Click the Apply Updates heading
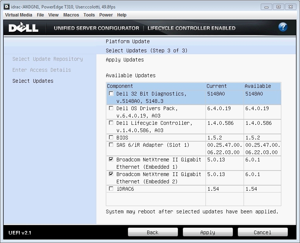 click(x=125, y=60)
